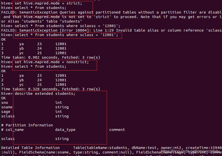Open the blog.csdn.net watermark link
Screen dimensions: 222x156
pyautogui.click(x=190, y=151)
